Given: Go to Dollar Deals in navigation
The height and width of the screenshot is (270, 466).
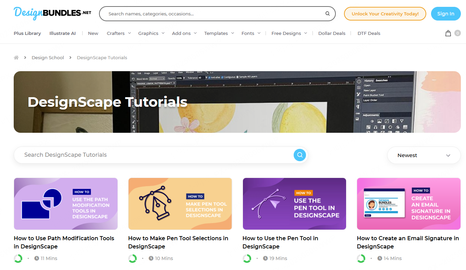Looking at the screenshot, I should click(332, 33).
